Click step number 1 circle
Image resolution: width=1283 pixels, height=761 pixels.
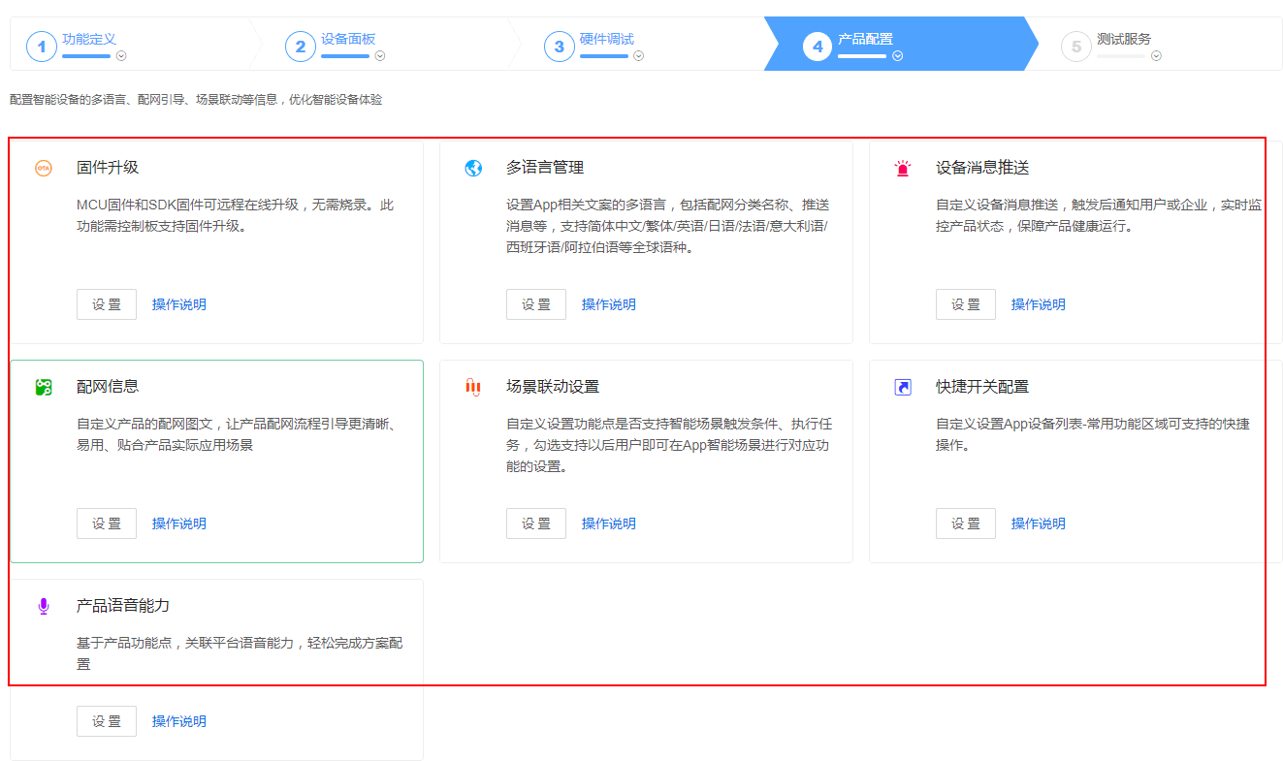pos(42,47)
